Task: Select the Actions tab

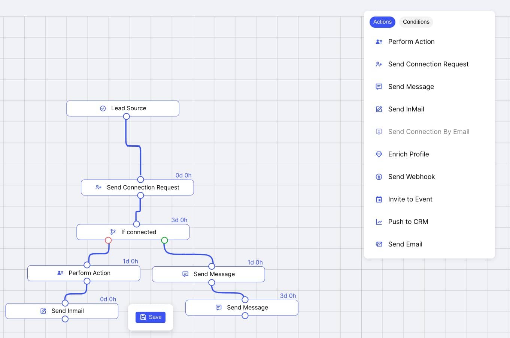Action: (382, 22)
